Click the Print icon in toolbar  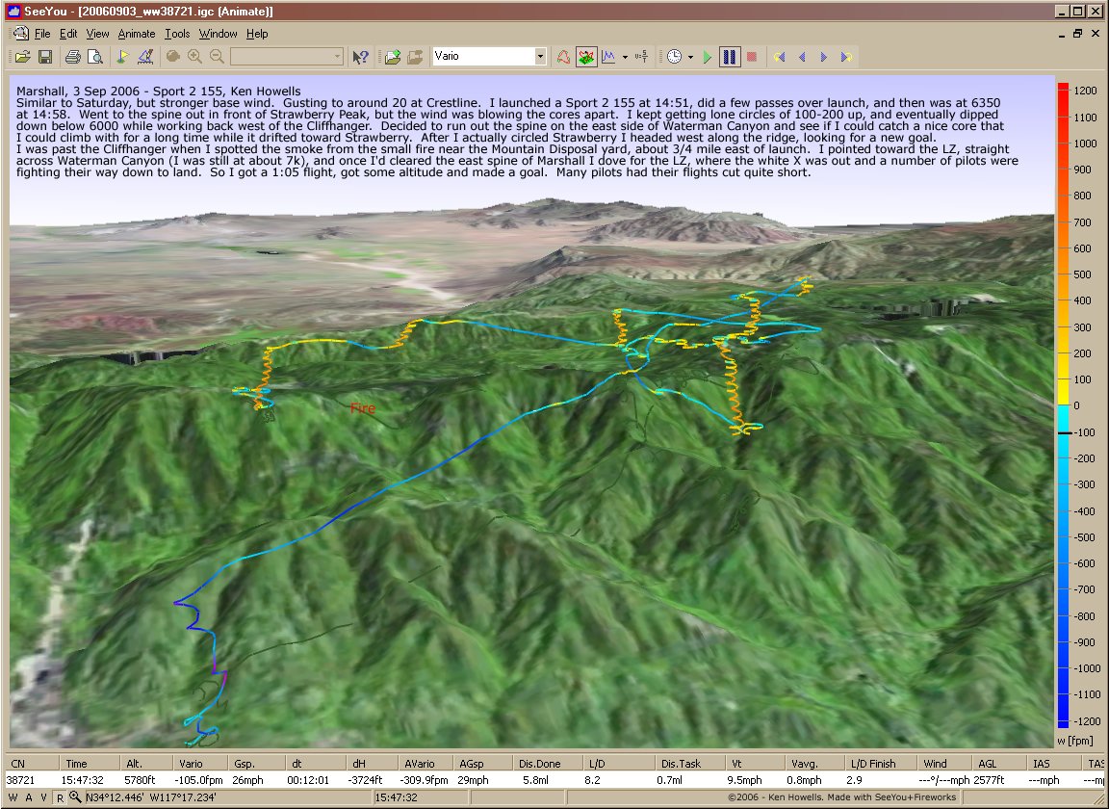pos(73,57)
